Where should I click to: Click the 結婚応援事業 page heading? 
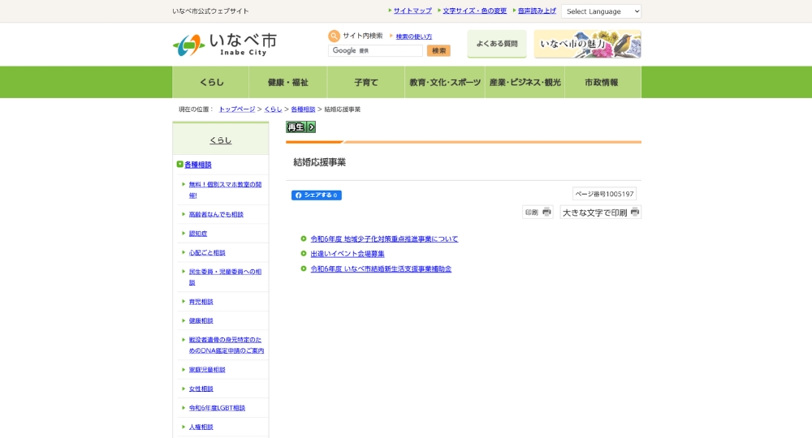coord(319,162)
